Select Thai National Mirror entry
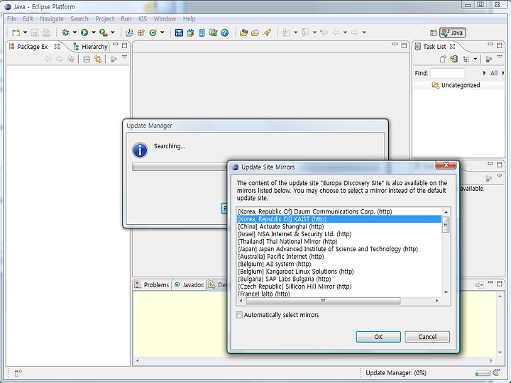Screen dimensions: 511x383 tap(339, 241)
